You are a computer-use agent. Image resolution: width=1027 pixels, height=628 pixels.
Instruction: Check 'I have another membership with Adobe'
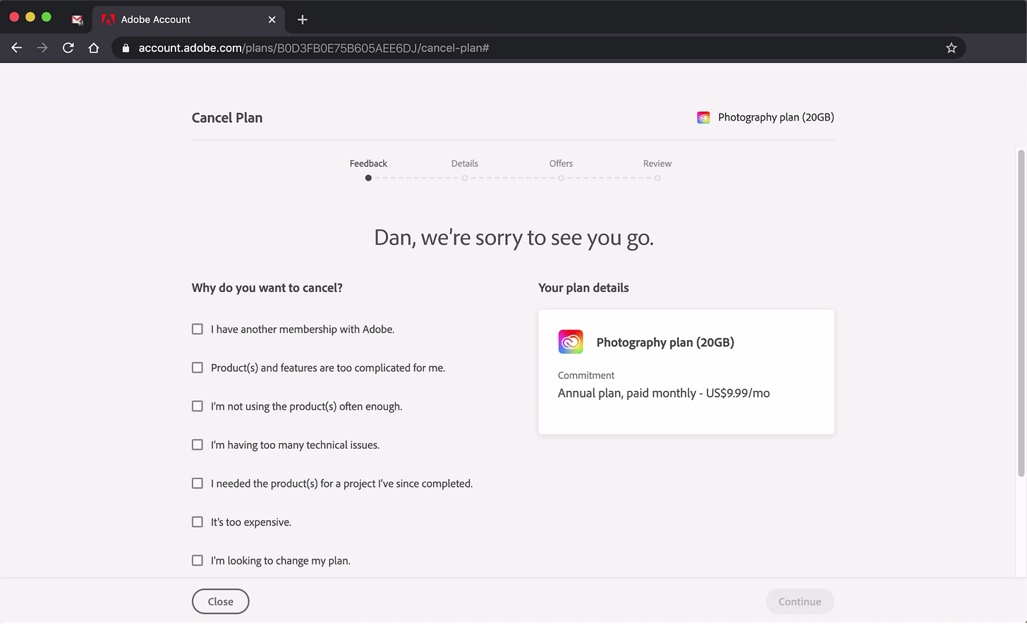pyautogui.click(x=197, y=330)
